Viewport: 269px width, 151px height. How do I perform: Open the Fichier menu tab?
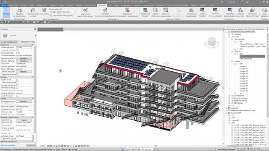tap(3, 5)
